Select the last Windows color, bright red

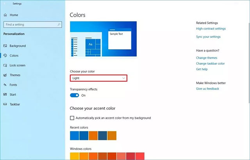[x=140, y=156]
